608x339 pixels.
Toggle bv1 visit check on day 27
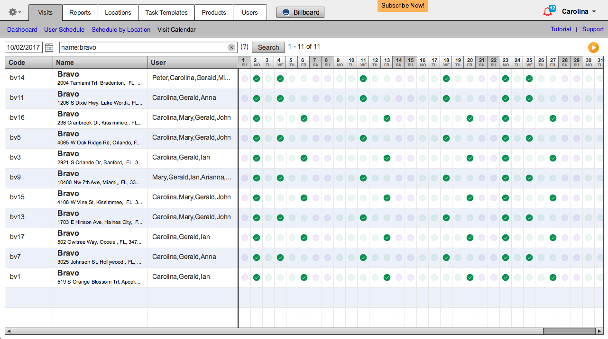tap(553, 277)
